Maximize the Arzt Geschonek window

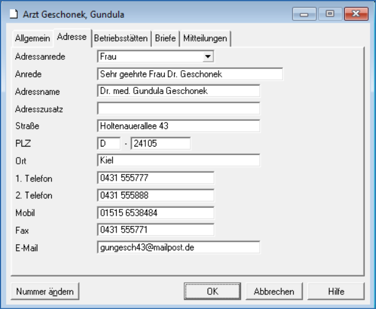[x=330, y=14]
